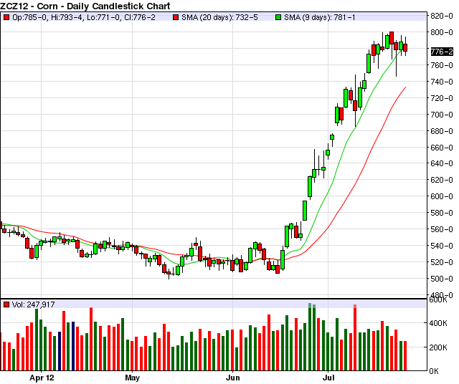Click the 800-0 price axis label

442,32
